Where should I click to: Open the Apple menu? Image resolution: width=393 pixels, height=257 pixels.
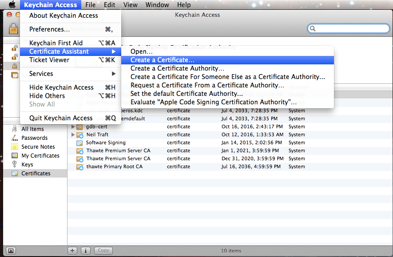12,4
